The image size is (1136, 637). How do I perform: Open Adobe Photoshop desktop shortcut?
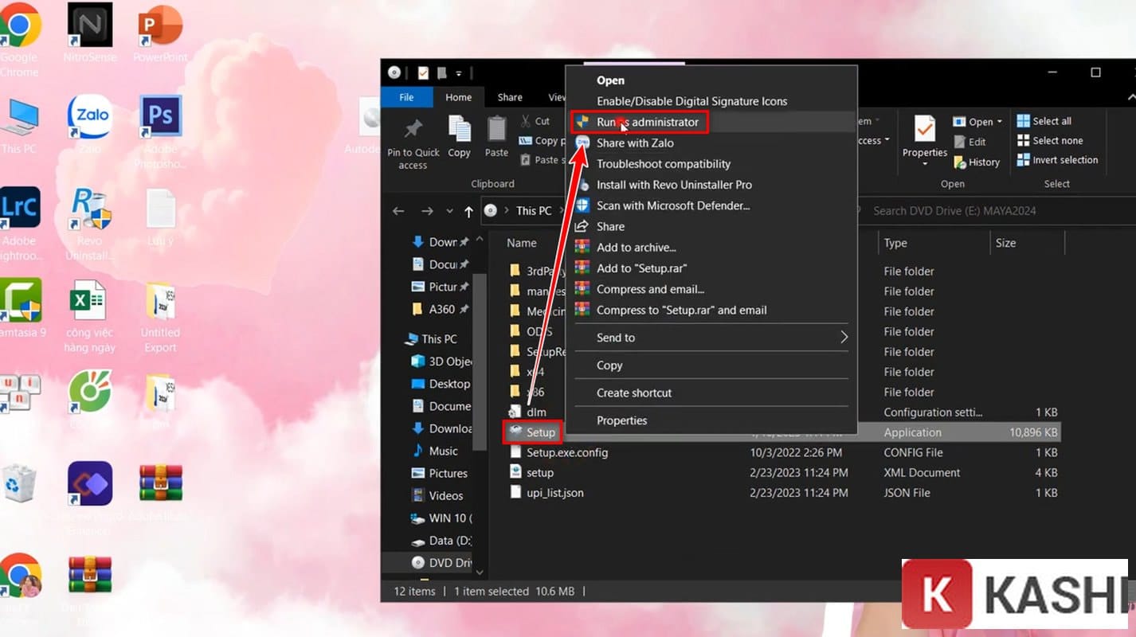pos(161,116)
